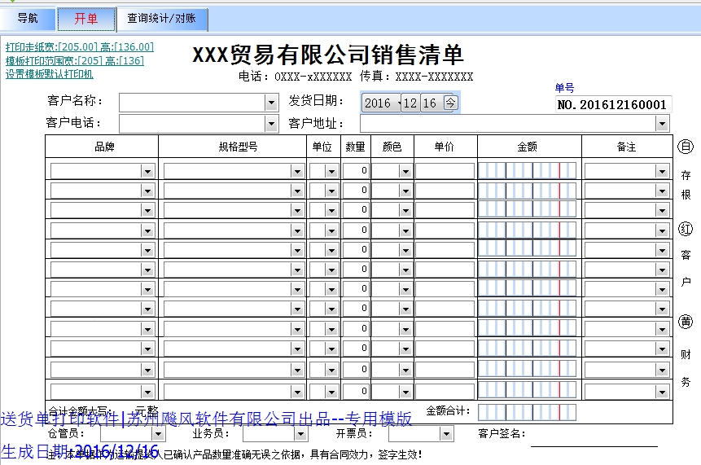Open sixth row 颜色 dropdown
Viewport: 701px width, 465px height.
click(x=405, y=270)
